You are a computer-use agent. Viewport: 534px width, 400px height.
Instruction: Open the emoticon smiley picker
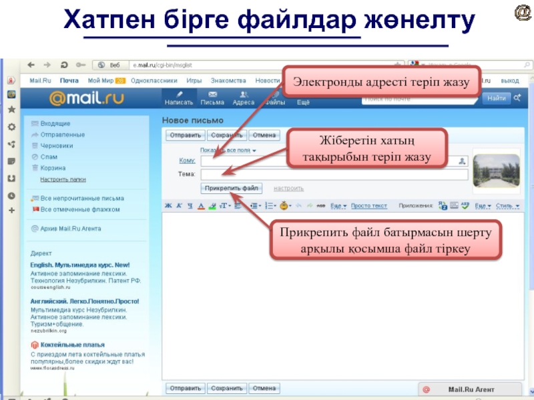coord(285,205)
